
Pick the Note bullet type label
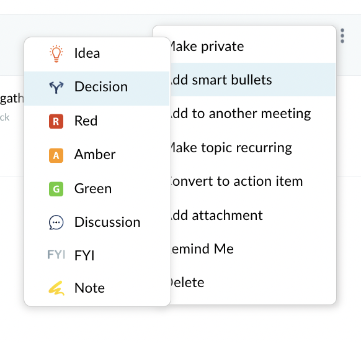[89, 288]
